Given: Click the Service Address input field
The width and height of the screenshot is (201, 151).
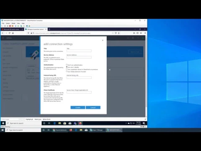Looking at the screenshot, I should click(x=79, y=57).
